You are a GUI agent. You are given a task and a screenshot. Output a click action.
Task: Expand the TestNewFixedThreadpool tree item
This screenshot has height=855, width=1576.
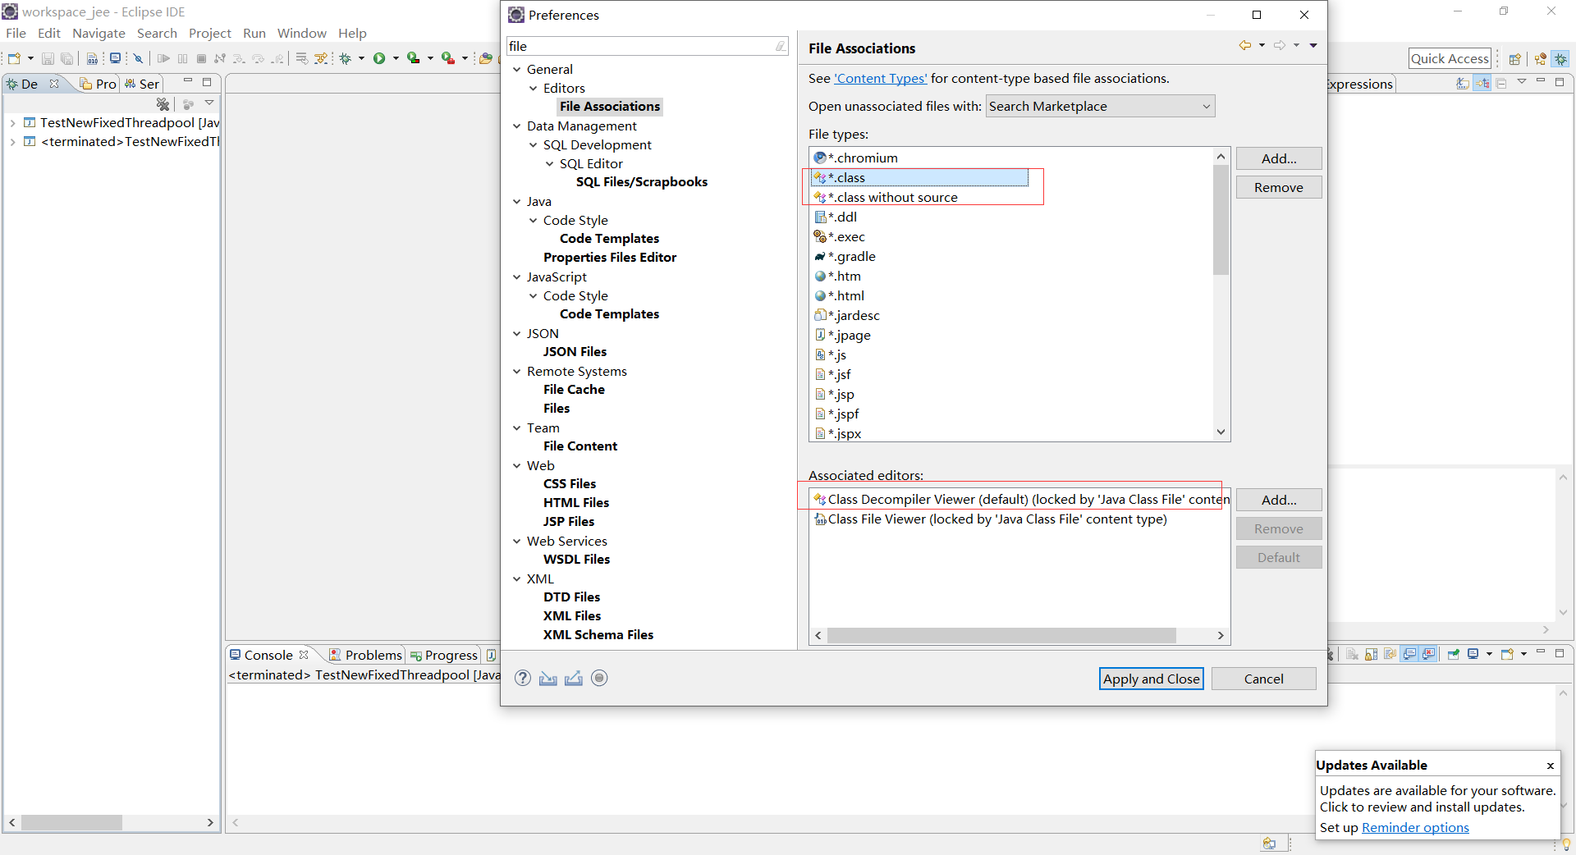click(12, 122)
